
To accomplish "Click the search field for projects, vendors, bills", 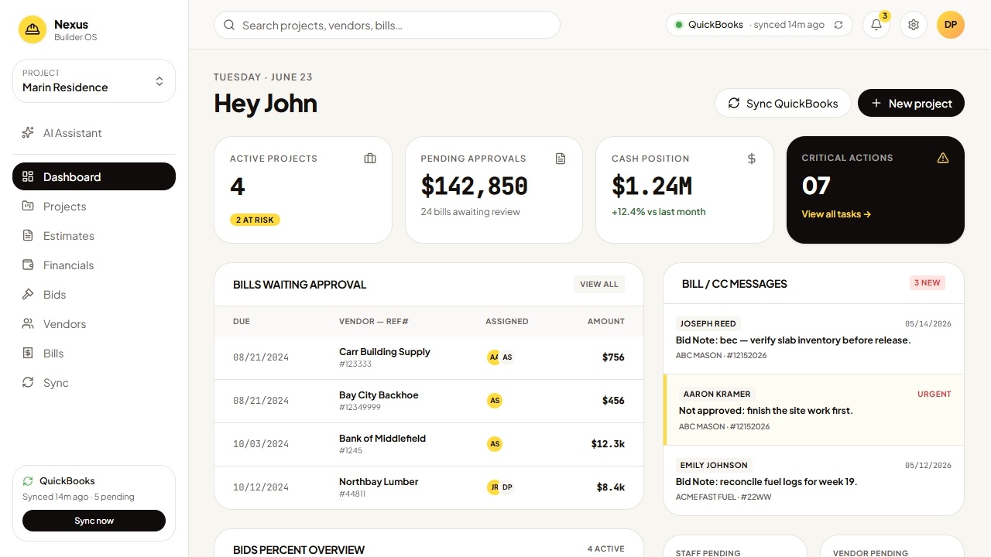I will 387,25.
